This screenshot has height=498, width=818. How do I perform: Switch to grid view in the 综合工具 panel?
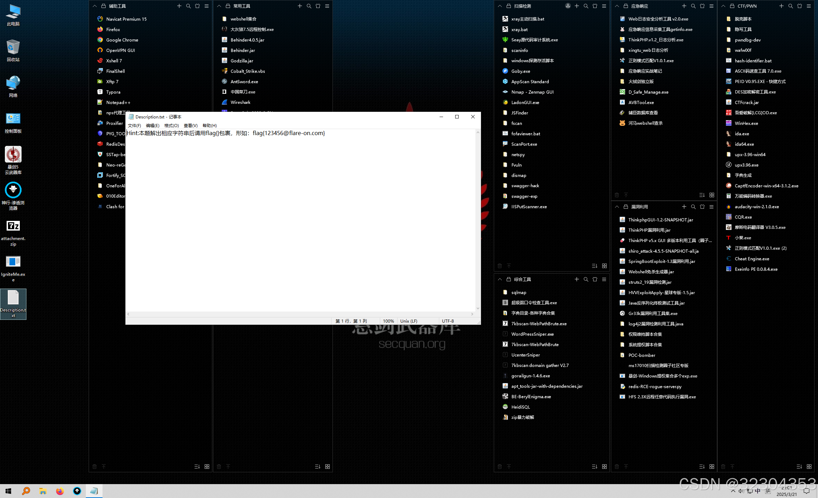604,467
